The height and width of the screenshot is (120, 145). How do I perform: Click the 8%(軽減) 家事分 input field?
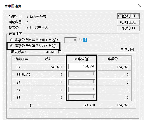(82, 74)
